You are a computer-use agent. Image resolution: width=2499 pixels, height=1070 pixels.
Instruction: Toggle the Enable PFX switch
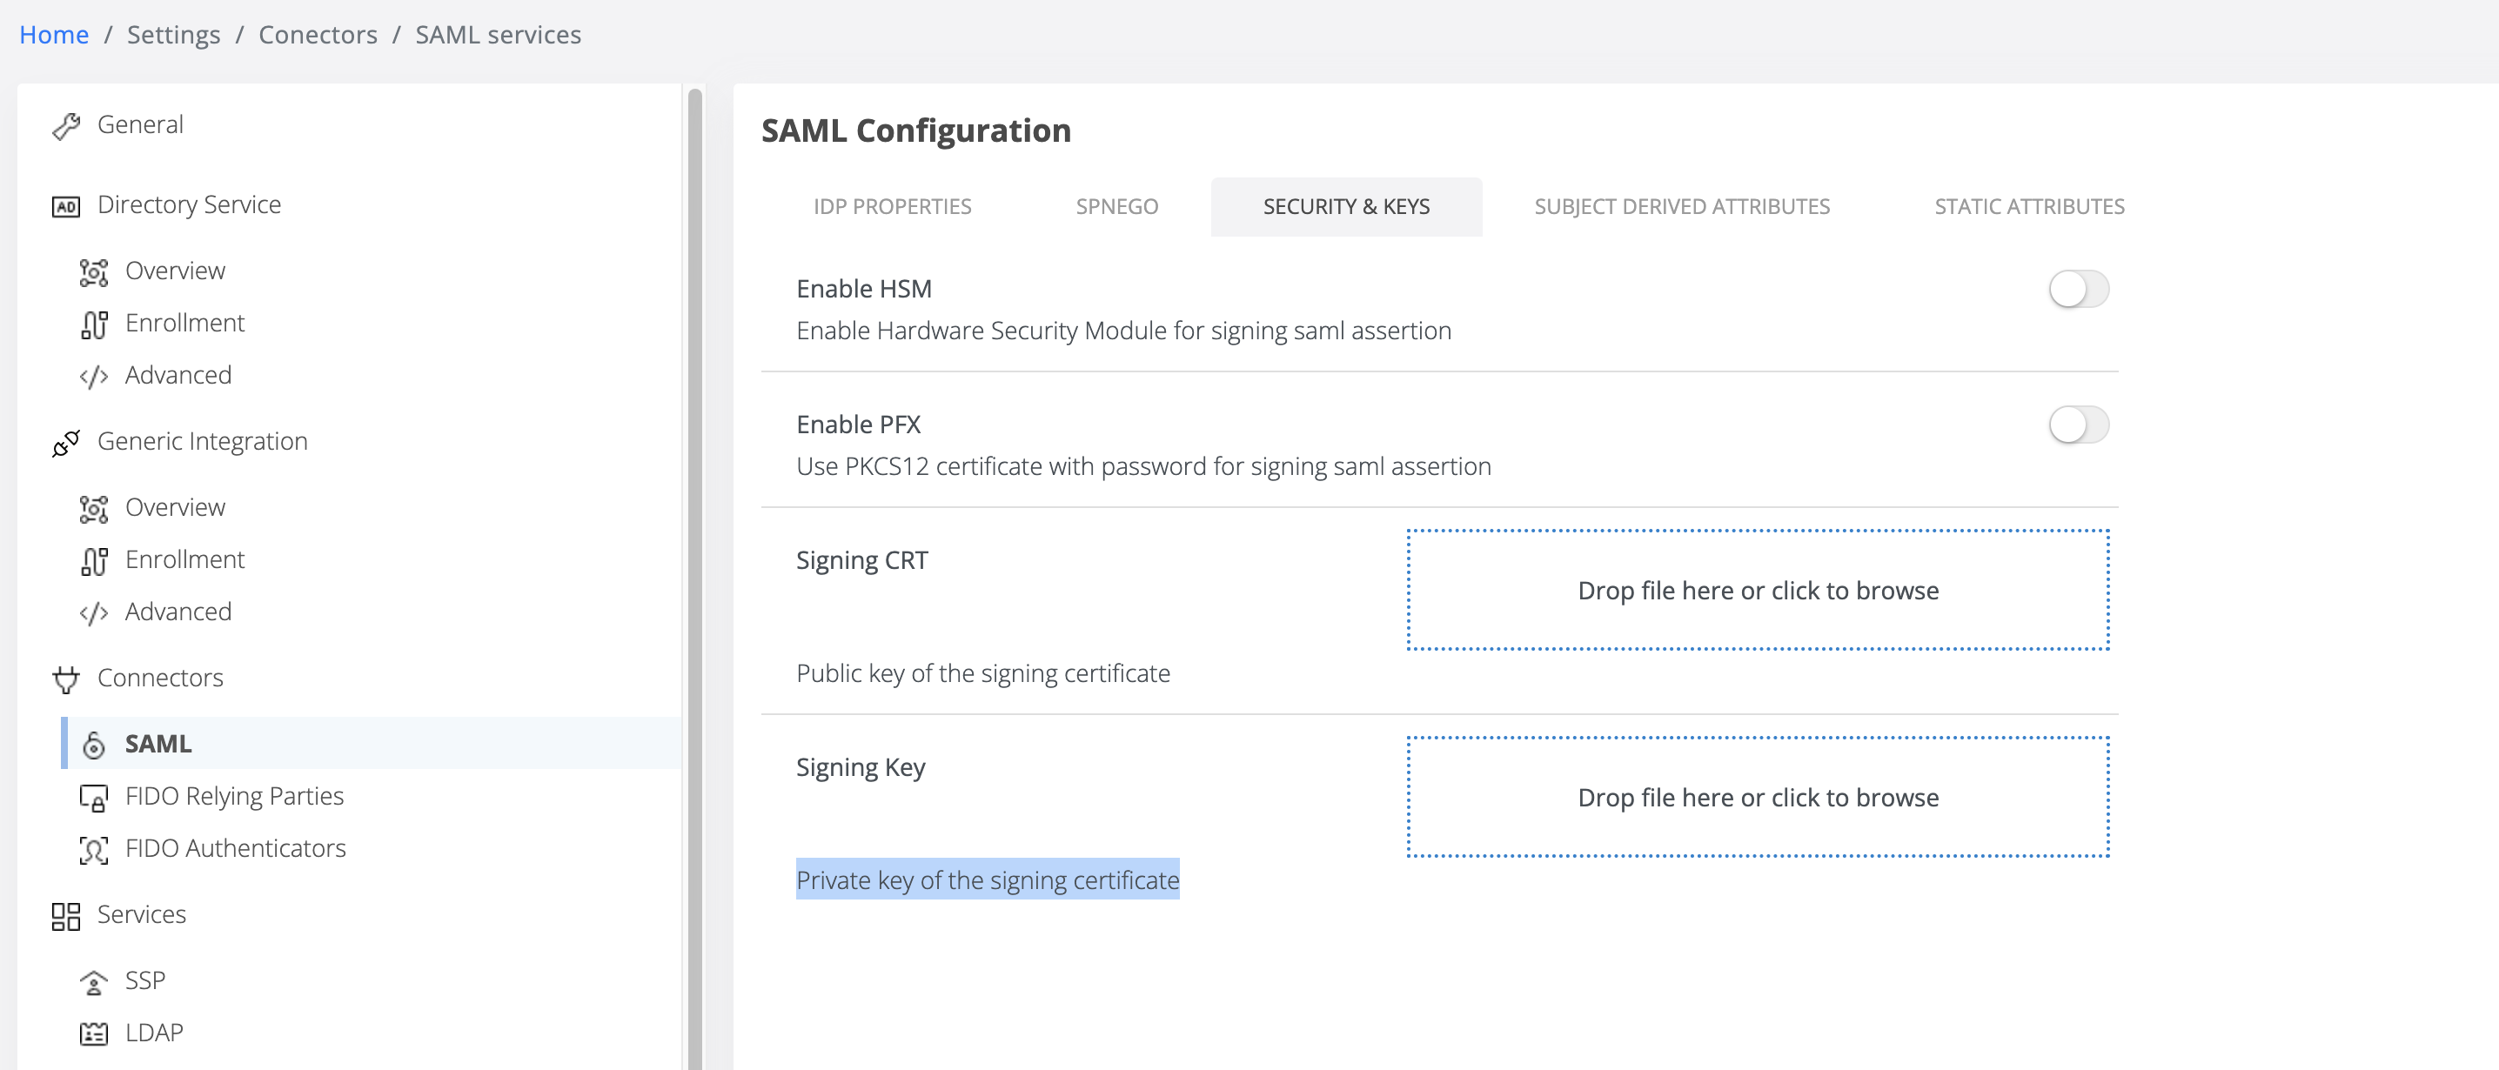2077,425
